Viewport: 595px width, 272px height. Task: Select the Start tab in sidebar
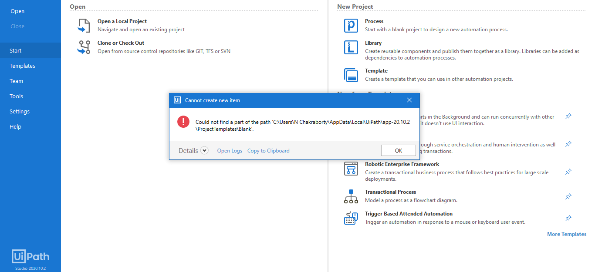30,50
